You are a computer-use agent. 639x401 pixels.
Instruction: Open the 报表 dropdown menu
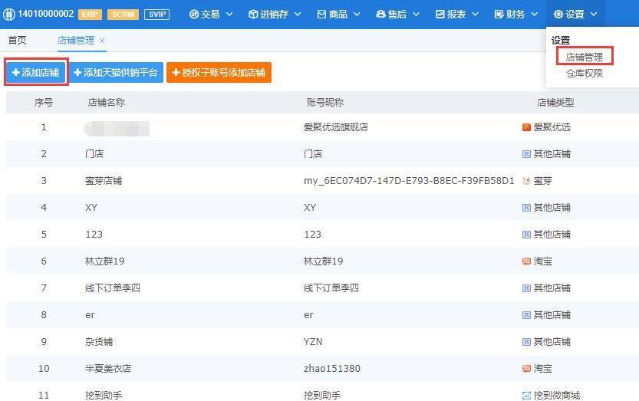[x=456, y=15]
